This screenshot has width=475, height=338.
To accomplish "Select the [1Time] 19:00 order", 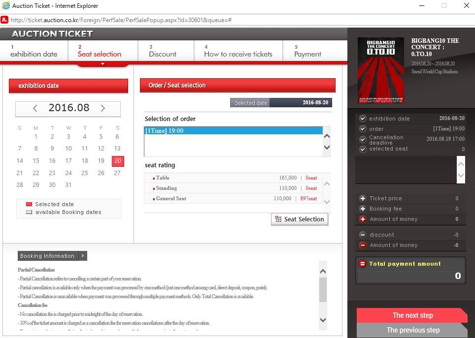I will click(233, 131).
